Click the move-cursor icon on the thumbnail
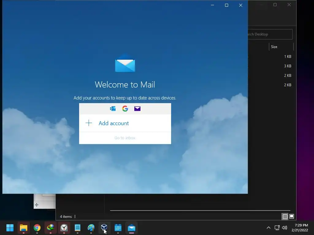This screenshot has height=235, width=314. tap(37, 205)
